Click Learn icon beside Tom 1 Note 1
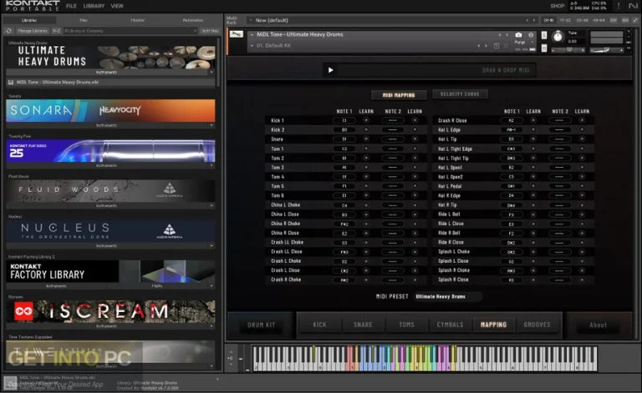Screen dimensions: 642x393 [x=366, y=149]
